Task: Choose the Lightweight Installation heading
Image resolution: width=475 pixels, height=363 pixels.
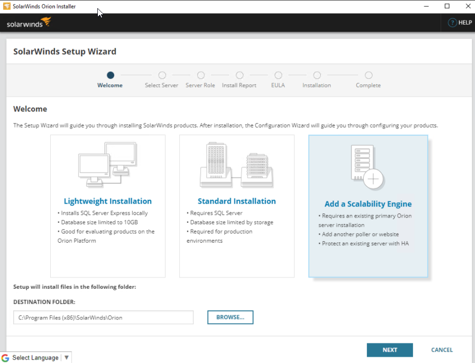Action: coord(108,201)
